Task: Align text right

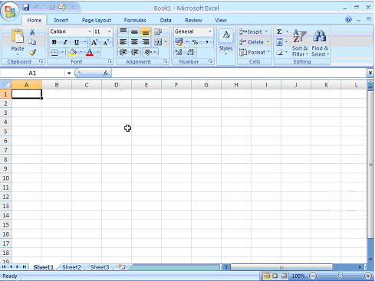Action: pos(146,42)
